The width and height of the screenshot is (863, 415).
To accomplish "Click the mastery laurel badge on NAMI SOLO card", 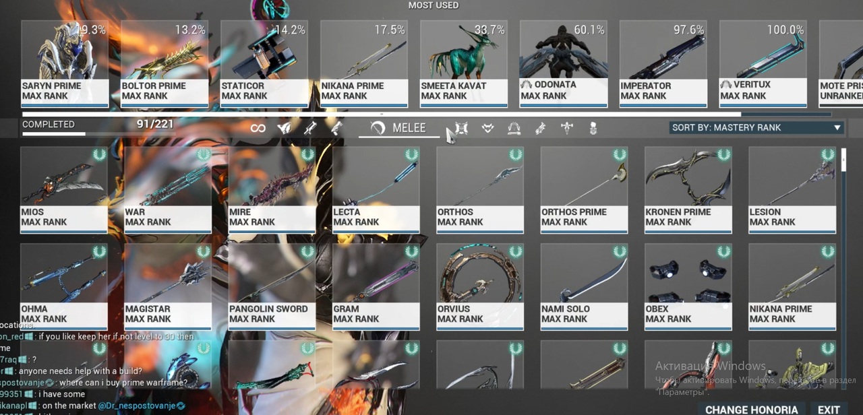I will [x=620, y=252].
